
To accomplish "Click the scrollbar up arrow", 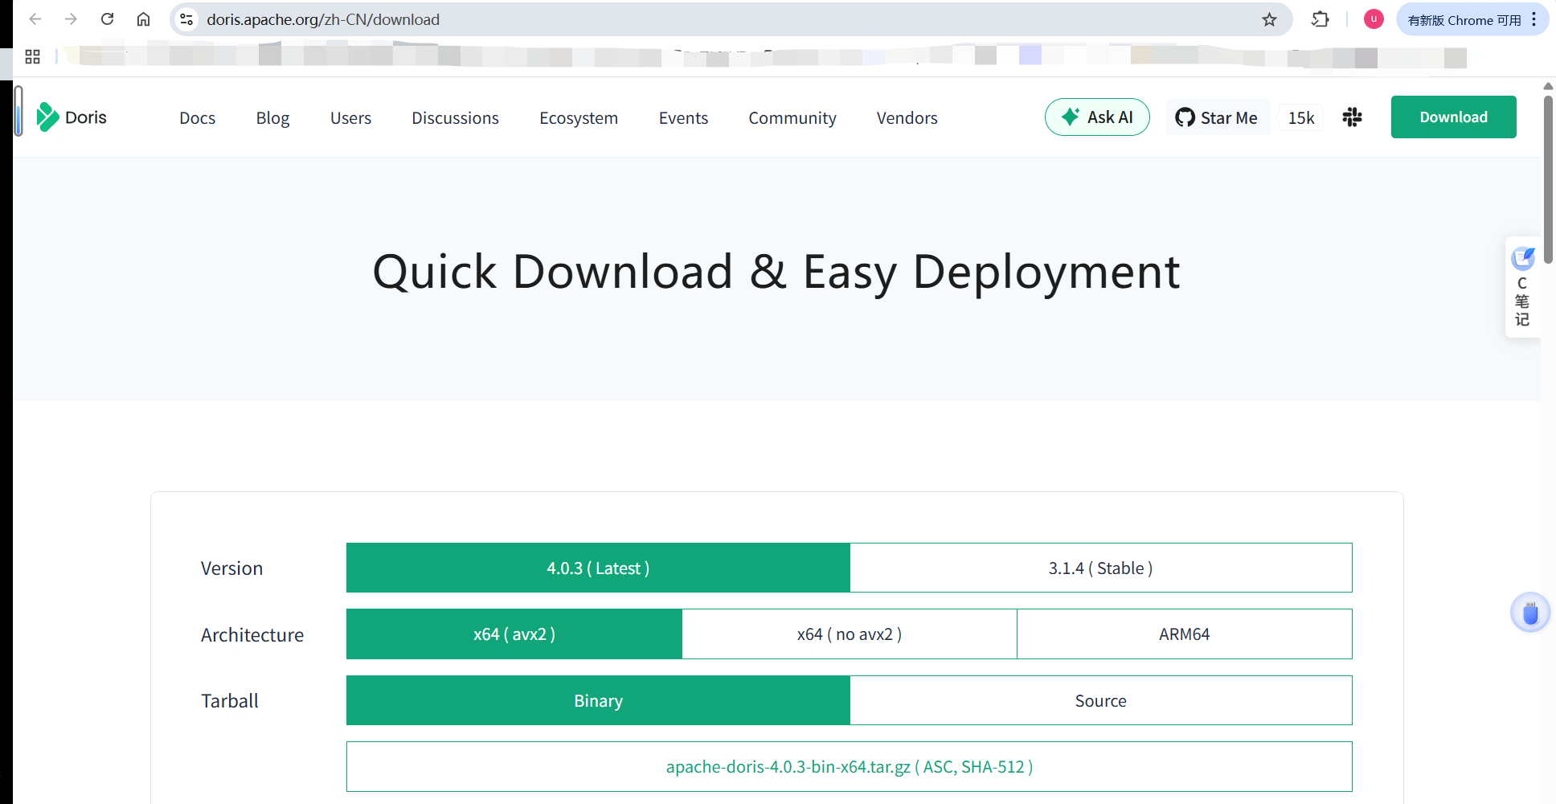I will click(x=1548, y=86).
